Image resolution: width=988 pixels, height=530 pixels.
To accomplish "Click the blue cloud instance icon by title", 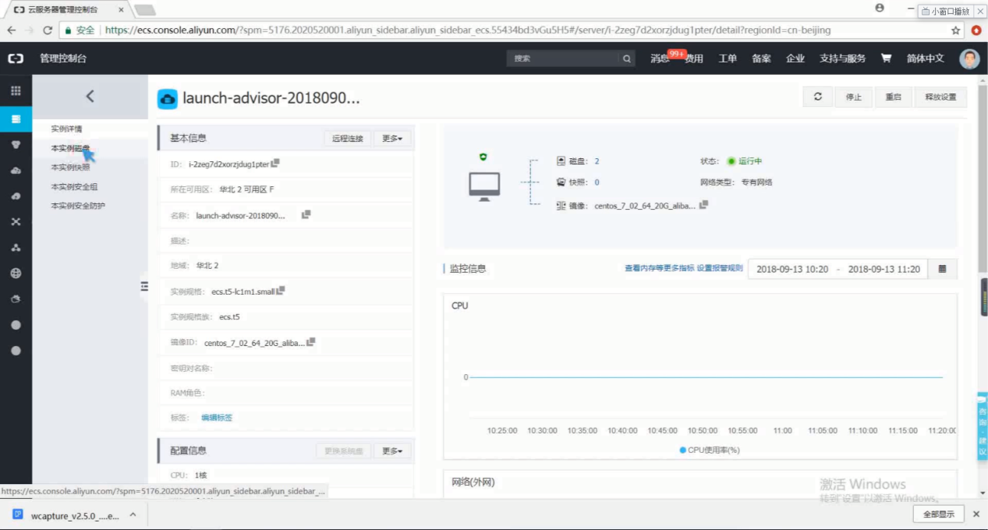I will click(x=168, y=98).
